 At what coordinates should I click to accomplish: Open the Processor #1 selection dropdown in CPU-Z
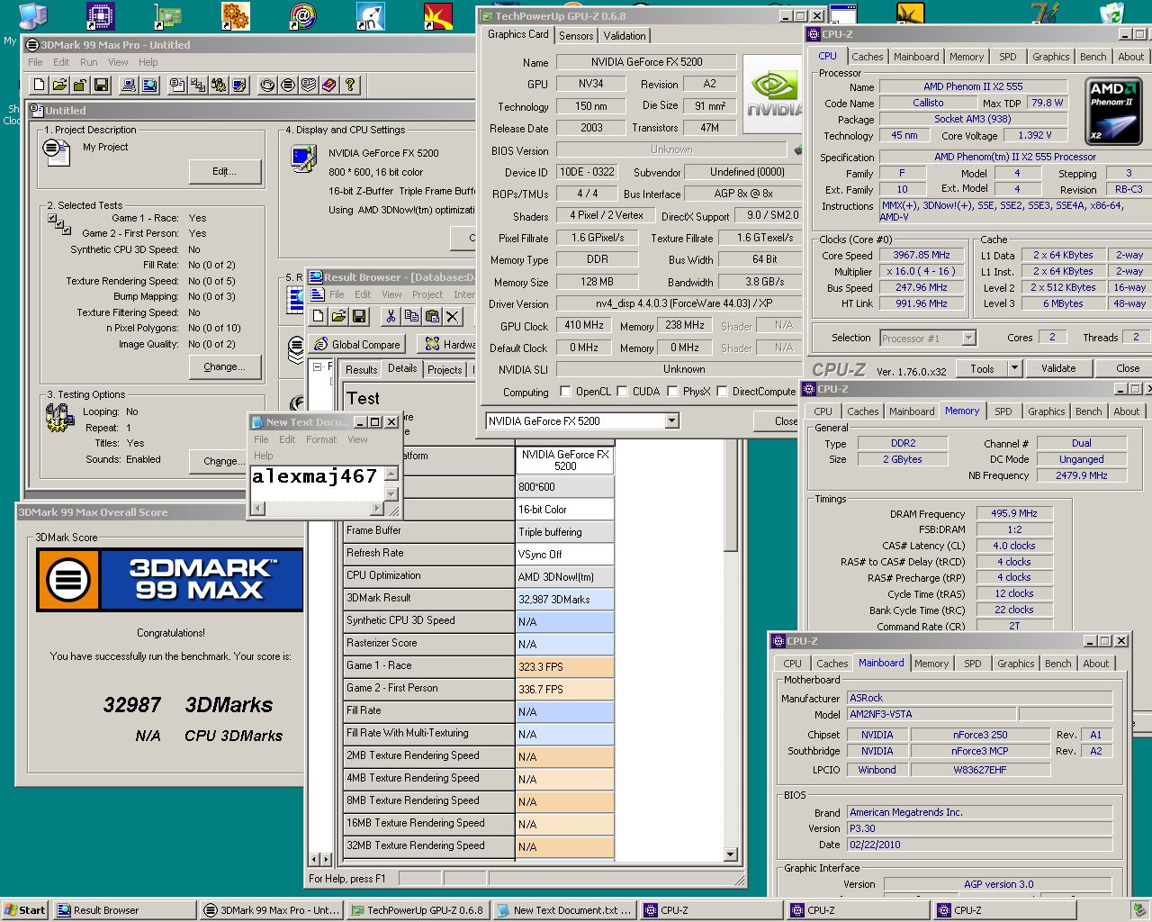[968, 338]
